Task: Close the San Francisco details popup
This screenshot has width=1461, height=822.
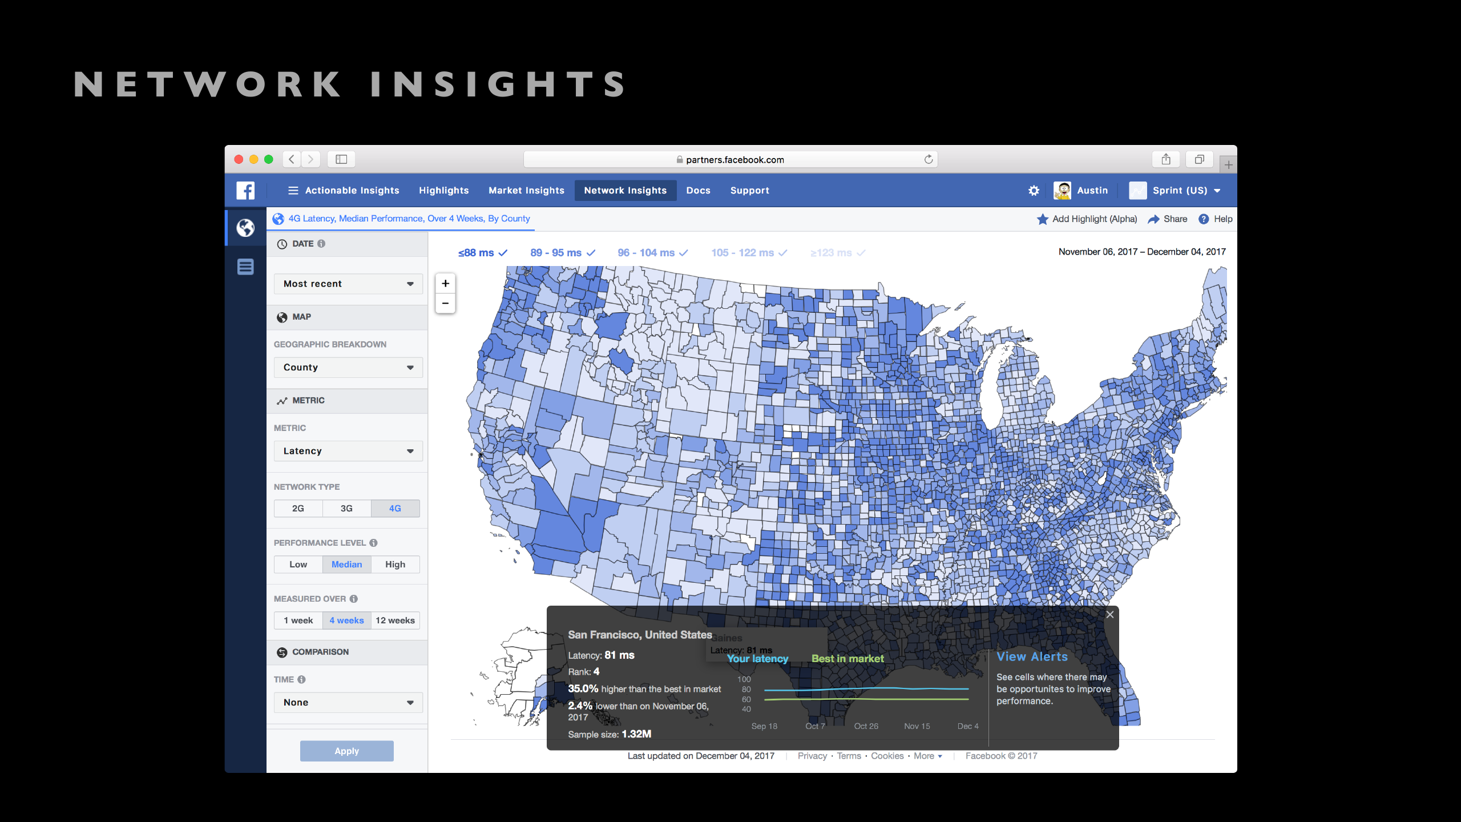Action: 1110,615
